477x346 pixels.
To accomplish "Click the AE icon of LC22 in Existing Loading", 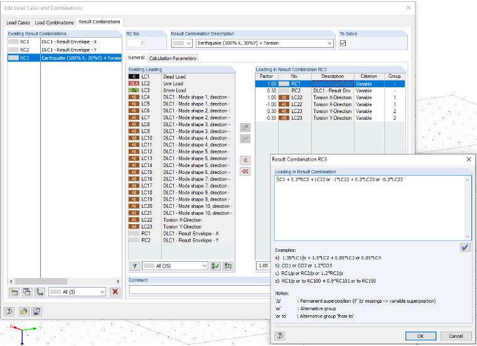I will point(134,220).
